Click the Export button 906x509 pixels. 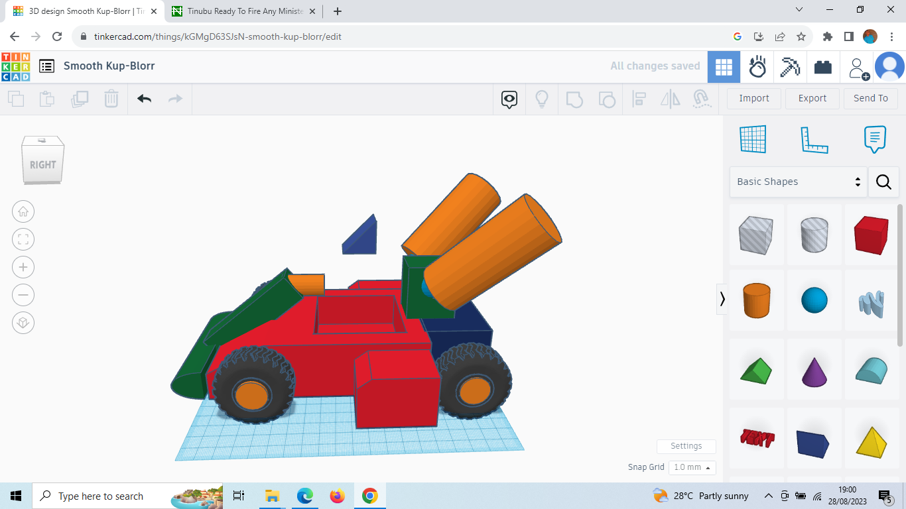point(812,98)
